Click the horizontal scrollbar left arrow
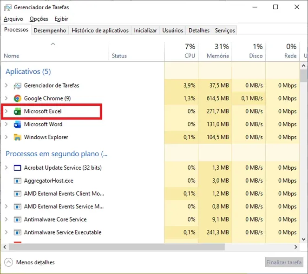The height and width of the screenshot is (274, 308). point(5,247)
